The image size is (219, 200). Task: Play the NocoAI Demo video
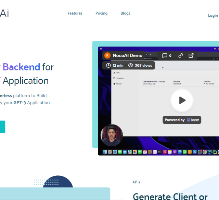point(182,100)
